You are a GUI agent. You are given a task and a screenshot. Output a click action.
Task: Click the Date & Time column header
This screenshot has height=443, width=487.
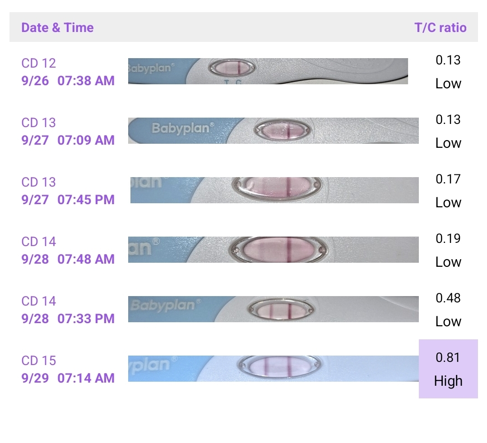click(57, 27)
